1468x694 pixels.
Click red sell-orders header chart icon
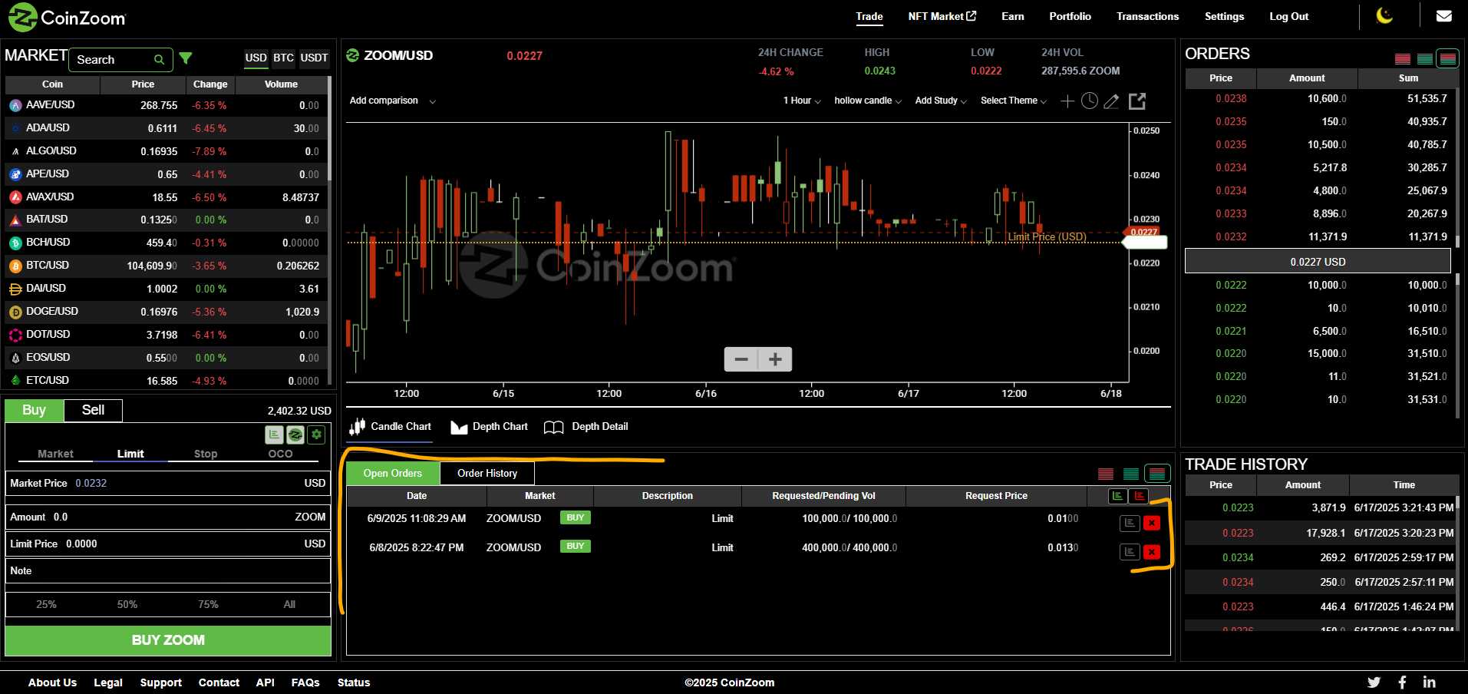click(1140, 496)
